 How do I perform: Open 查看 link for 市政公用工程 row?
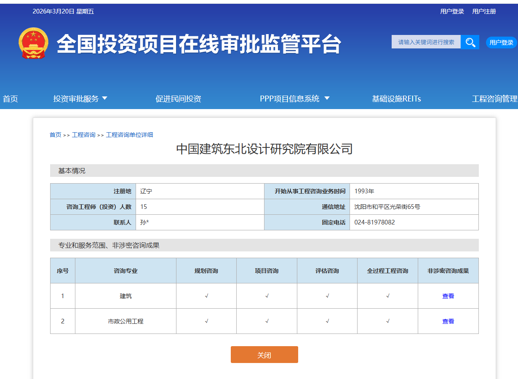[x=448, y=321]
